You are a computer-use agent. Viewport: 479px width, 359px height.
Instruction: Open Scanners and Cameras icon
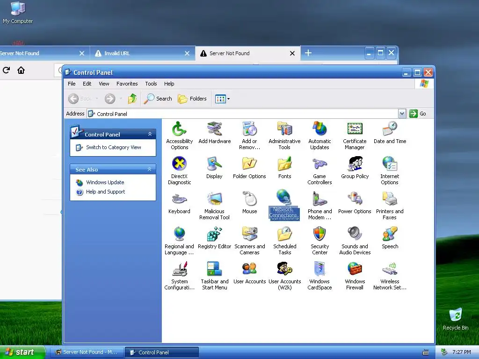pos(250,241)
